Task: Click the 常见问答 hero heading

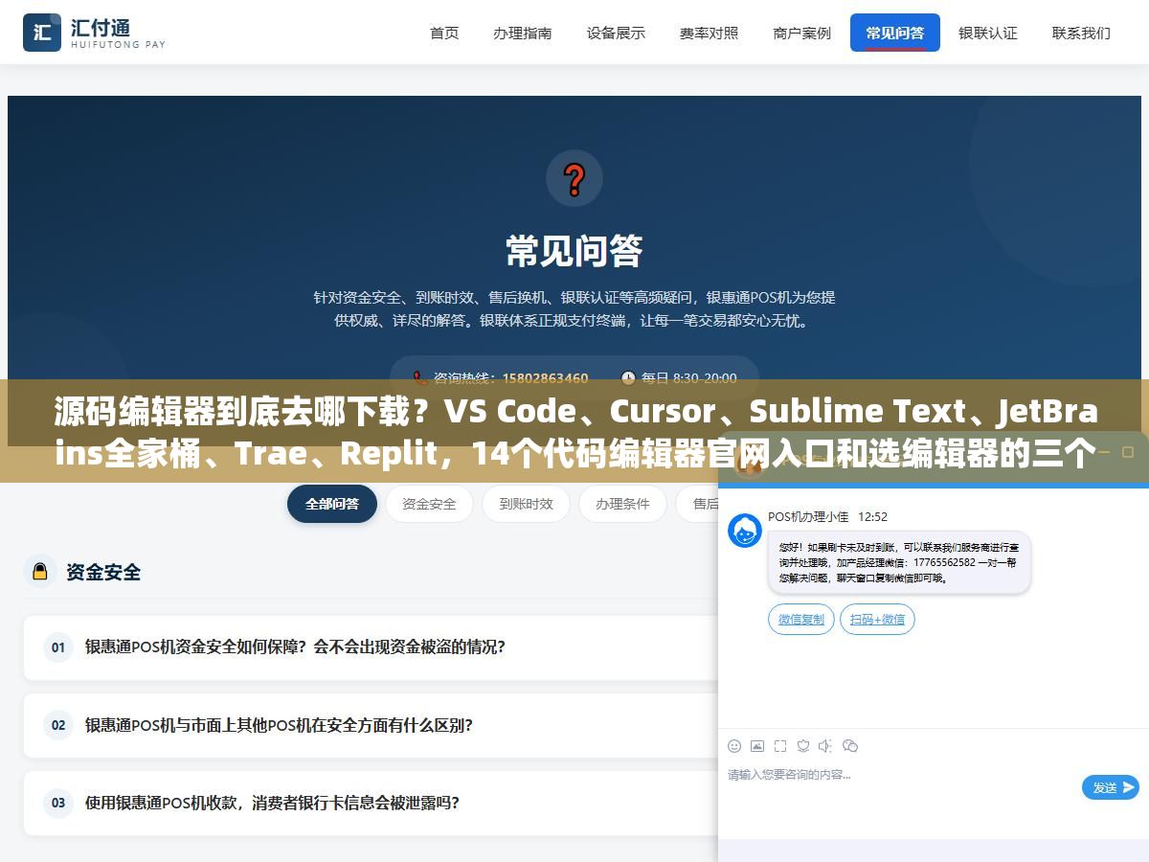Action: (x=574, y=251)
